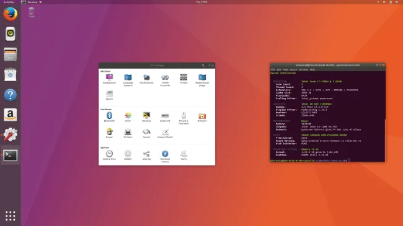Open View menu in Terminal window
The width and height of the screenshot is (403, 226).
pyautogui.click(x=285, y=69)
